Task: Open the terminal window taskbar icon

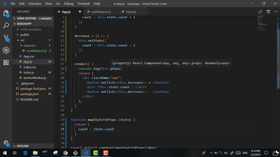Action: click(45, 153)
